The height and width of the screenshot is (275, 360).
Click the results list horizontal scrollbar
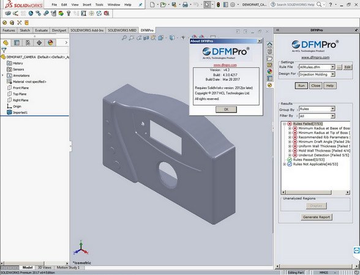coord(315,193)
